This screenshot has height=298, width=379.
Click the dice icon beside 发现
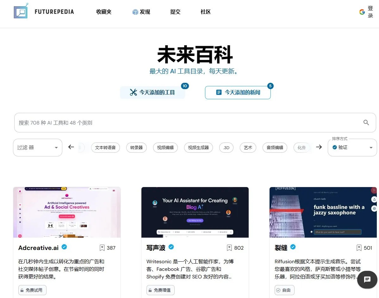135,12
